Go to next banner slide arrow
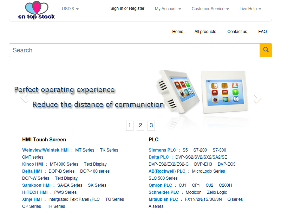 (x=257, y=98)
